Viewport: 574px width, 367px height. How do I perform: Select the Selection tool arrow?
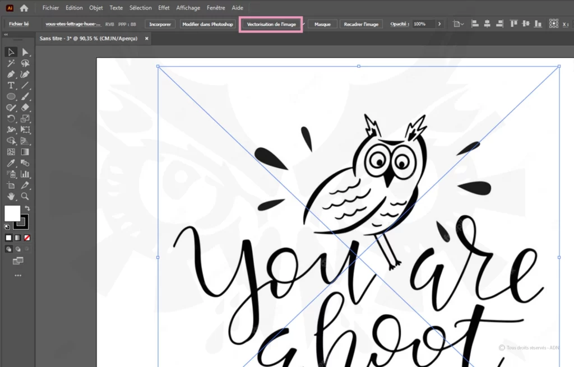pos(11,52)
